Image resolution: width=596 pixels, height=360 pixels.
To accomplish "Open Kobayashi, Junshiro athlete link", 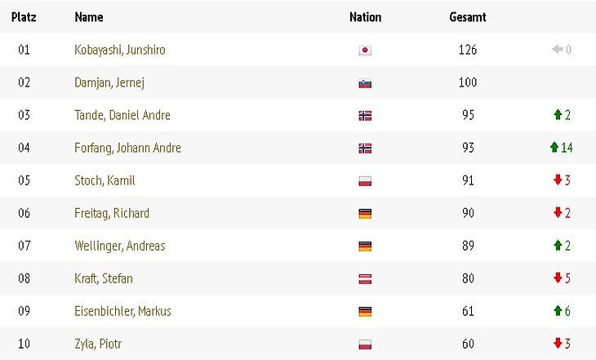I will tap(119, 50).
